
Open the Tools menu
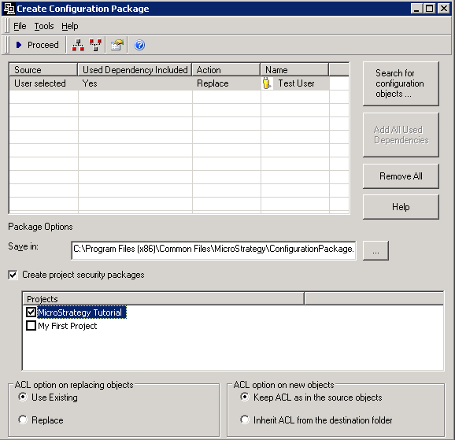[x=44, y=26]
